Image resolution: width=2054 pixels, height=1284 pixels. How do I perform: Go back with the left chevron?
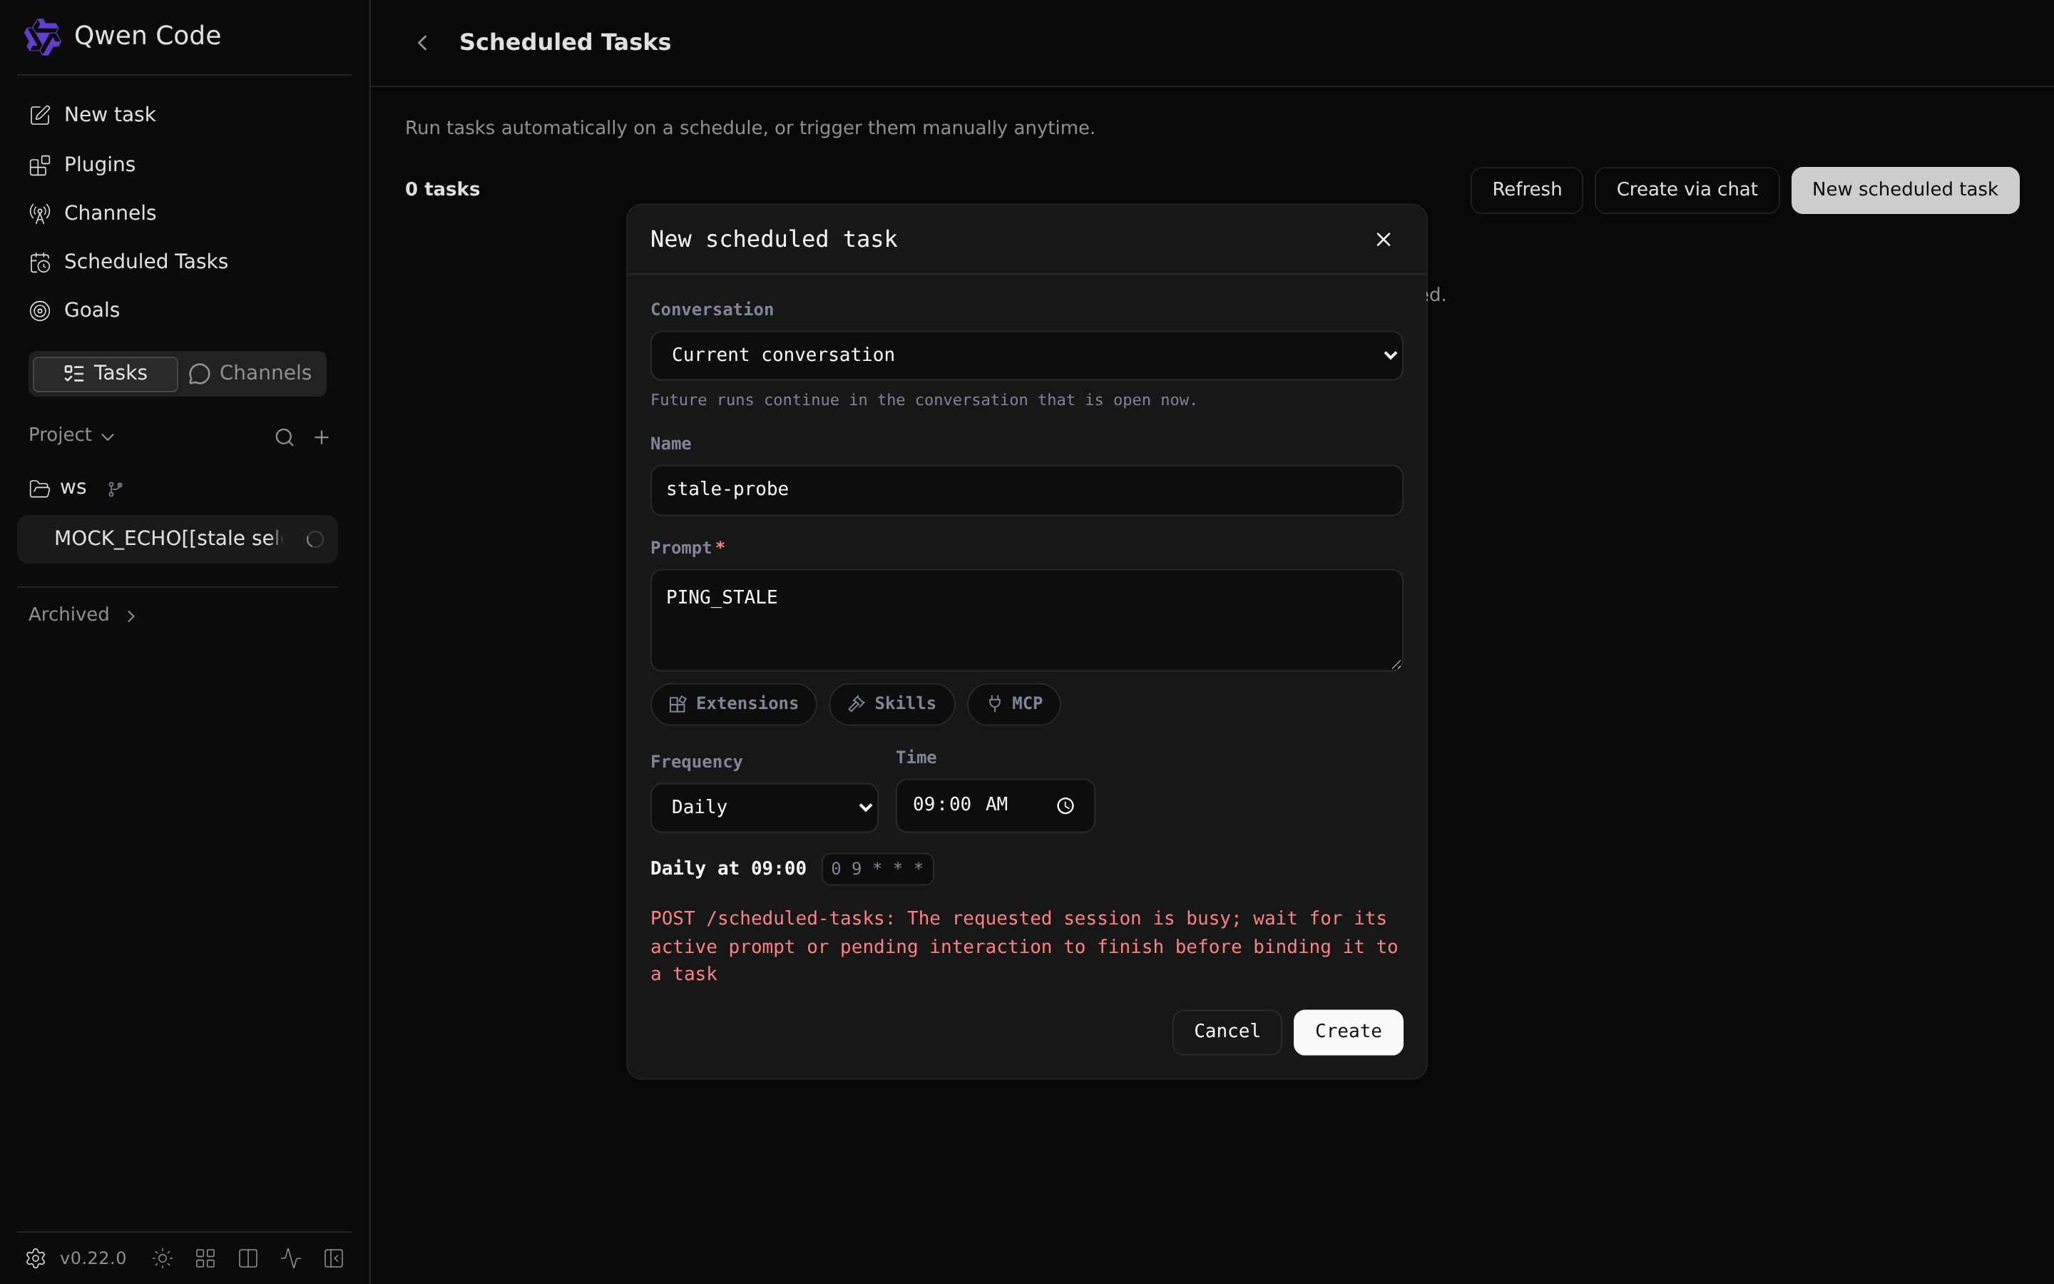(423, 43)
